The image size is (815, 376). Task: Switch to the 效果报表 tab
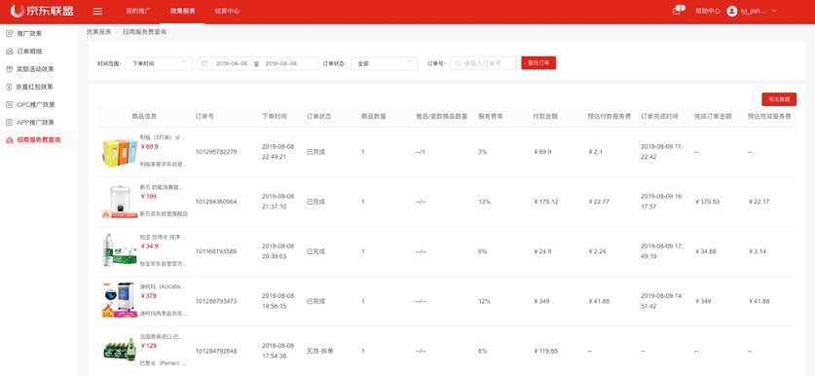pos(182,11)
